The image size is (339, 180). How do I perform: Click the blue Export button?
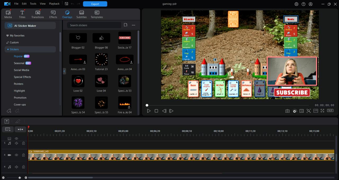pos(95,4)
